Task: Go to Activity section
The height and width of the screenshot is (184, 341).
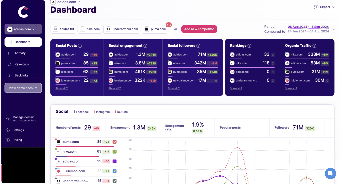Action: 20,53
